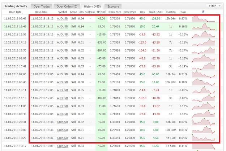Click the duration 4h 16m
Screen dimensions: 226x151
click(x=171, y=138)
